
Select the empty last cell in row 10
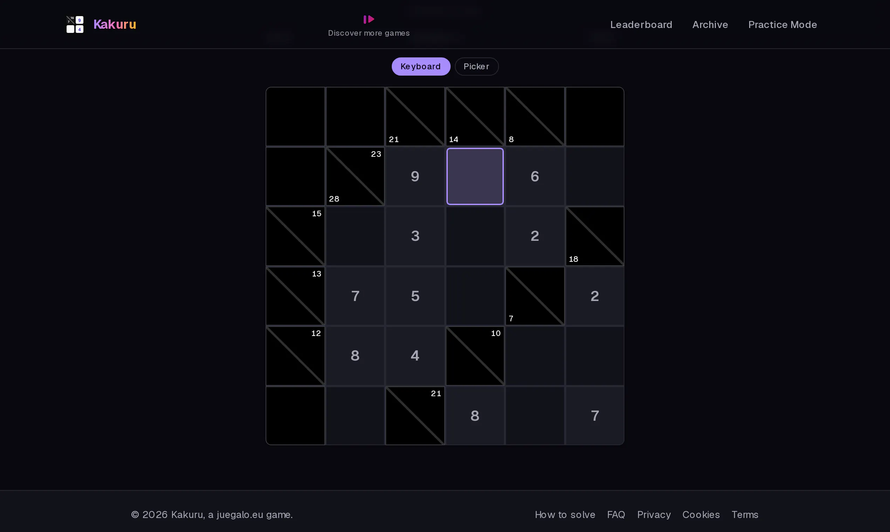(x=595, y=356)
